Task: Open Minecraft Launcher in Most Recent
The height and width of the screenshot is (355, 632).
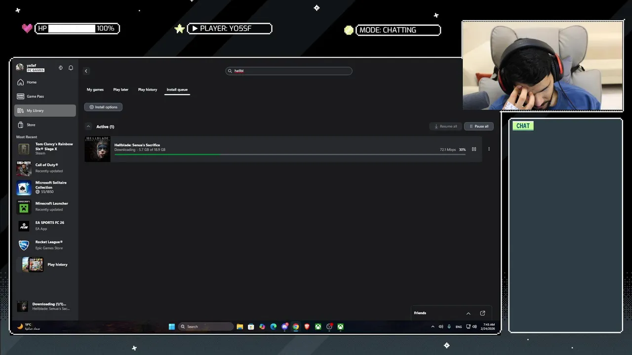Action: 45,207
